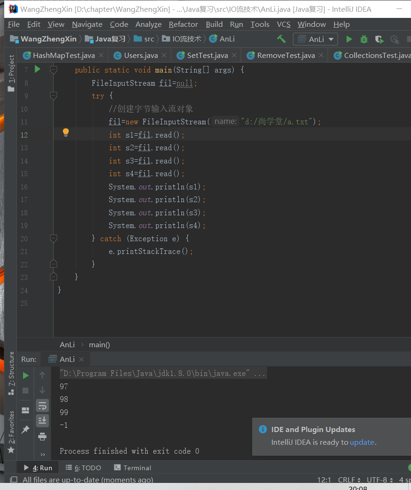Click the Favorites star icon on left stripe
Screen dimensions: 411x490
pyautogui.click(x=11, y=450)
